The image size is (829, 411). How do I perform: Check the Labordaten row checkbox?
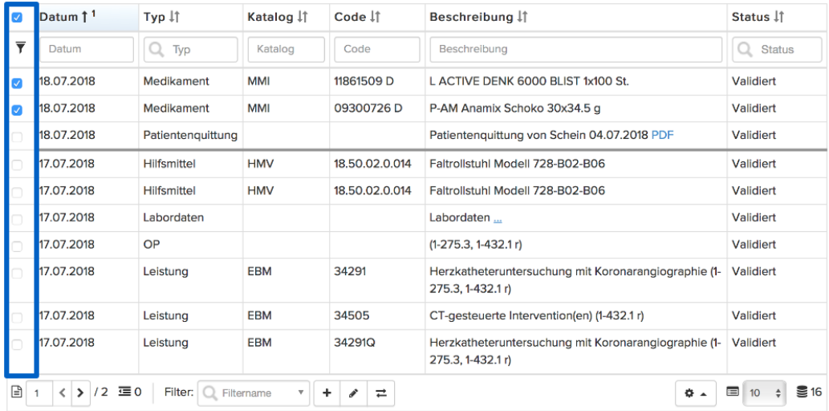18,219
